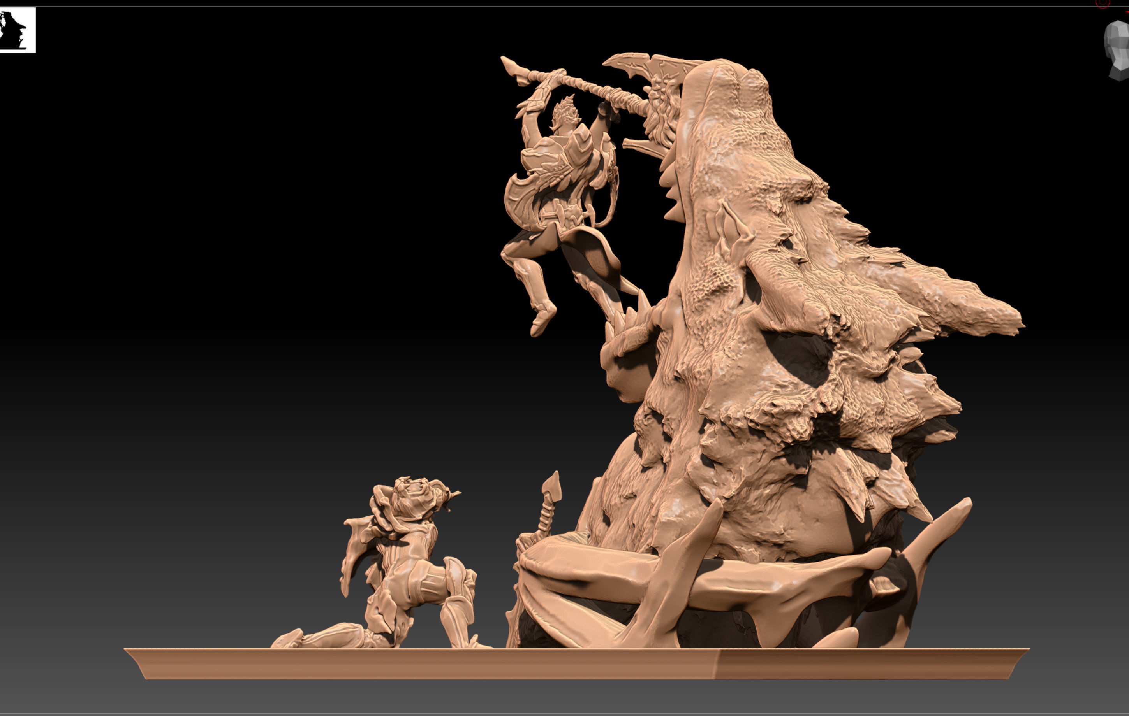Click the CamView head orientation gizmo
1129x716 pixels.
1117,51
